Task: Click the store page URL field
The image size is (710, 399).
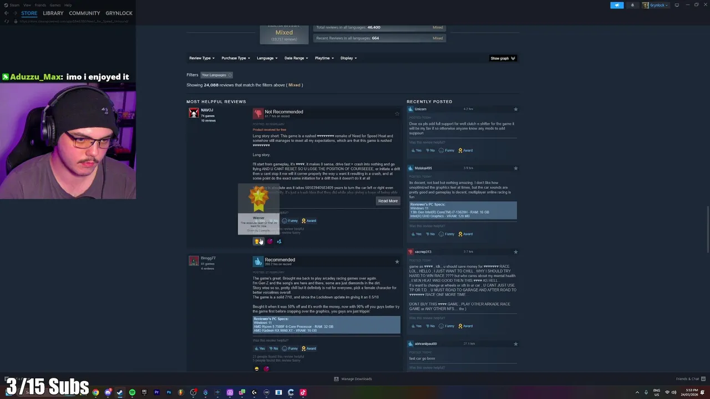Action: (74, 21)
